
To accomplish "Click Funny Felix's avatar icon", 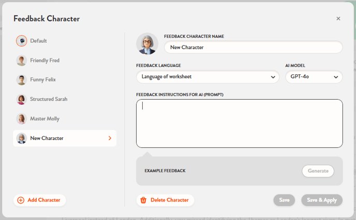I will tap(21, 80).
